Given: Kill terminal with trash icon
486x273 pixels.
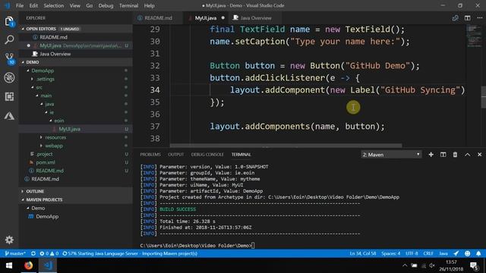Looking at the screenshot, I should (455, 155).
